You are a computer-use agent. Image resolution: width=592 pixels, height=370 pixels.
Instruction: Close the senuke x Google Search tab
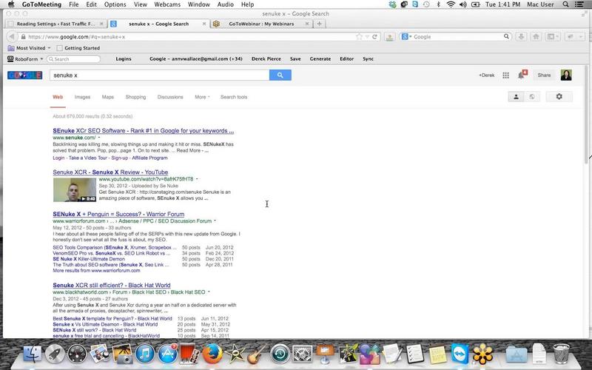click(x=204, y=24)
